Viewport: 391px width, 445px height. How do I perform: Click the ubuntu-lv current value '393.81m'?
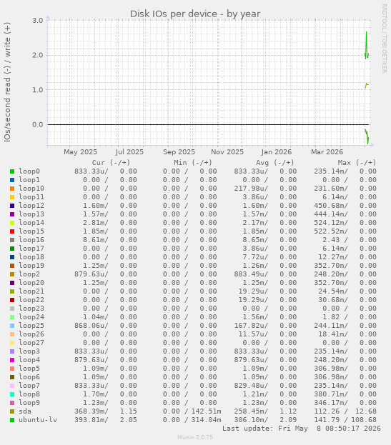tap(90, 420)
